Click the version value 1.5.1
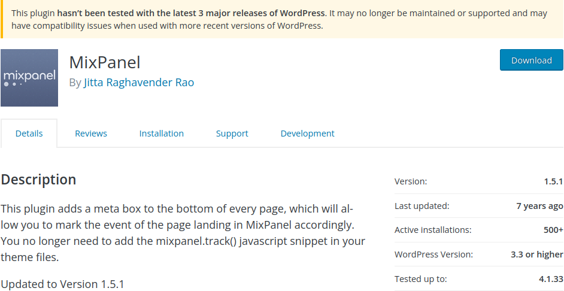564x291 pixels. pos(553,181)
